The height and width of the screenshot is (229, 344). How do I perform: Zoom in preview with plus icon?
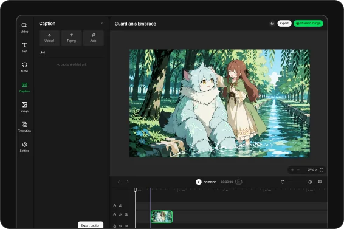pos(292,170)
